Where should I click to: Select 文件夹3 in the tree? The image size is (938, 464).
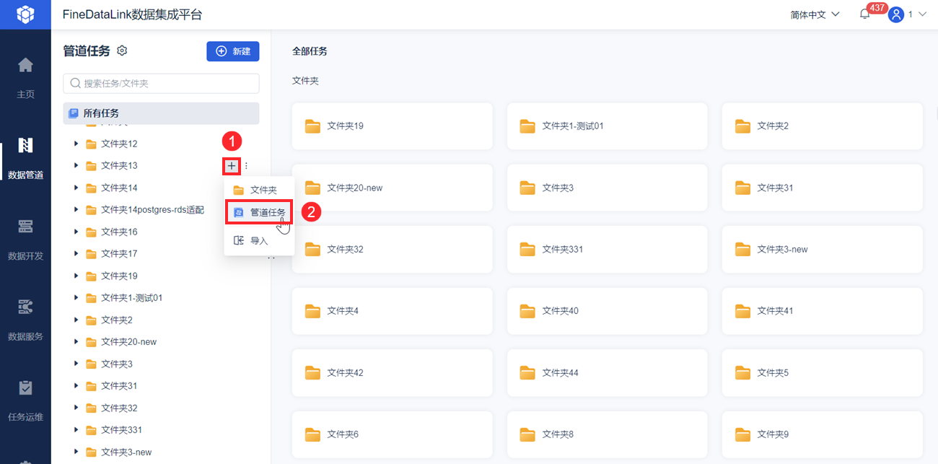click(x=117, y=364)
